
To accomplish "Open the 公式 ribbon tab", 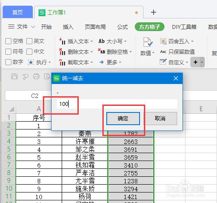I will point(122,27).
